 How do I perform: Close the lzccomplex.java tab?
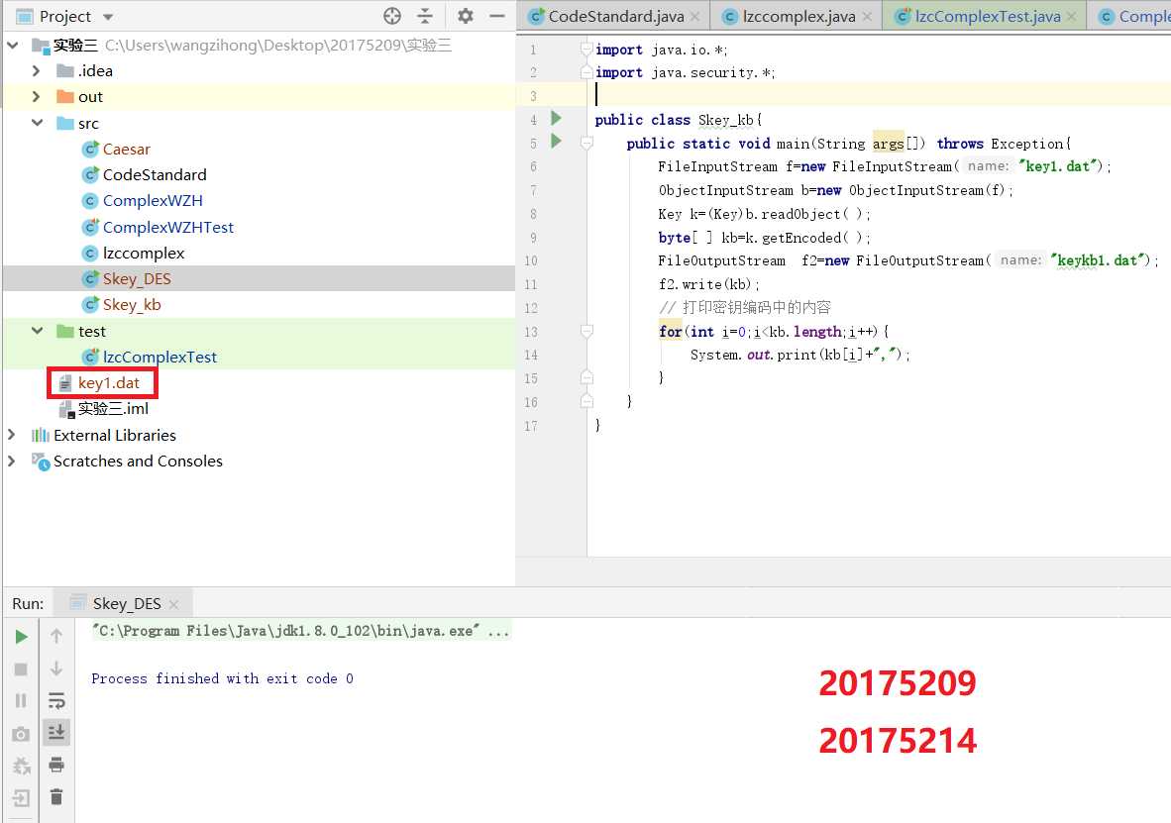coord(867,17)
